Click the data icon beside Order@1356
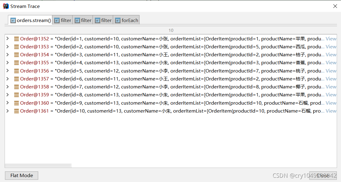 point(16,71)
